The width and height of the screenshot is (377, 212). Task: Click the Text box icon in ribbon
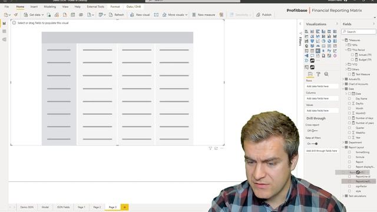click(x=156, y=15)
